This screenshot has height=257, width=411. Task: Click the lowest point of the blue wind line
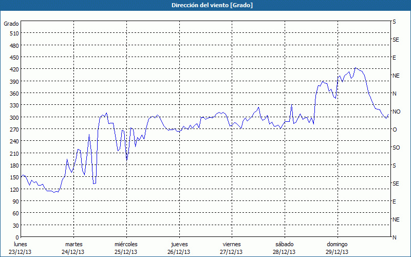(x=54, y=192)
